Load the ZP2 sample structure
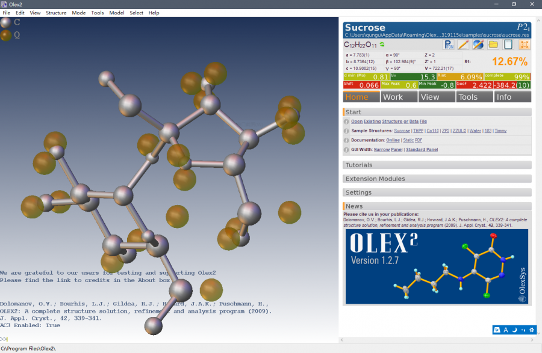542x353 pixels. pos(446,130)
